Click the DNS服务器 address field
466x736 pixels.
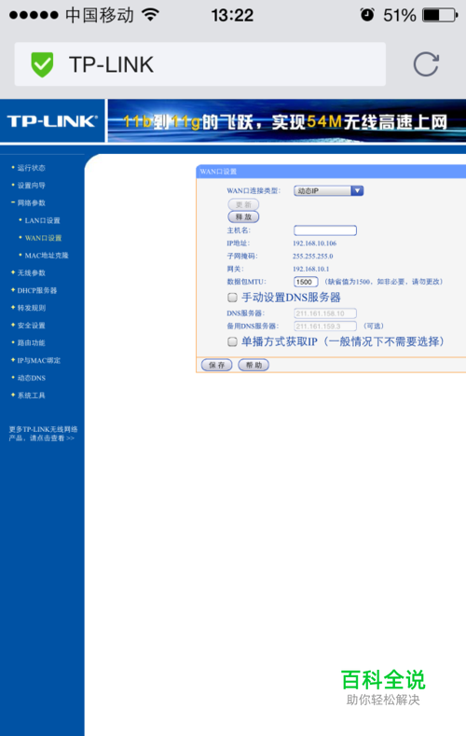(x=325, y=313)
